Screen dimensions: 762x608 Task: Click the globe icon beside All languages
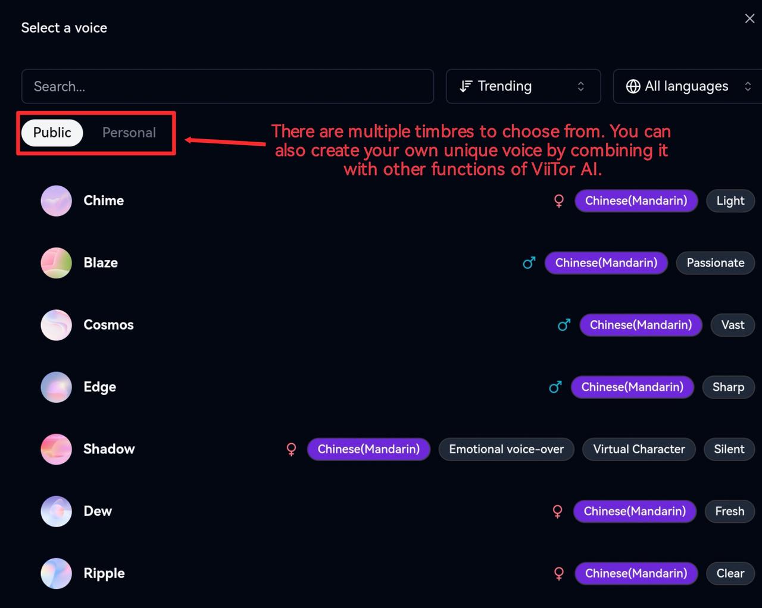633,86
